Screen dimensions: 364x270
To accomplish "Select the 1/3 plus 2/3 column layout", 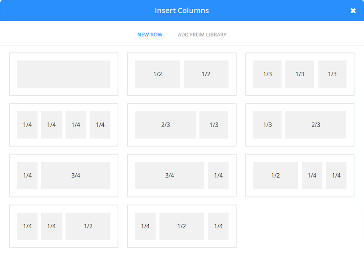I will click(300, 125).
